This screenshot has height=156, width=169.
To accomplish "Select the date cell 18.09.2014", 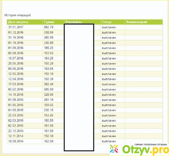I will 16,141.
